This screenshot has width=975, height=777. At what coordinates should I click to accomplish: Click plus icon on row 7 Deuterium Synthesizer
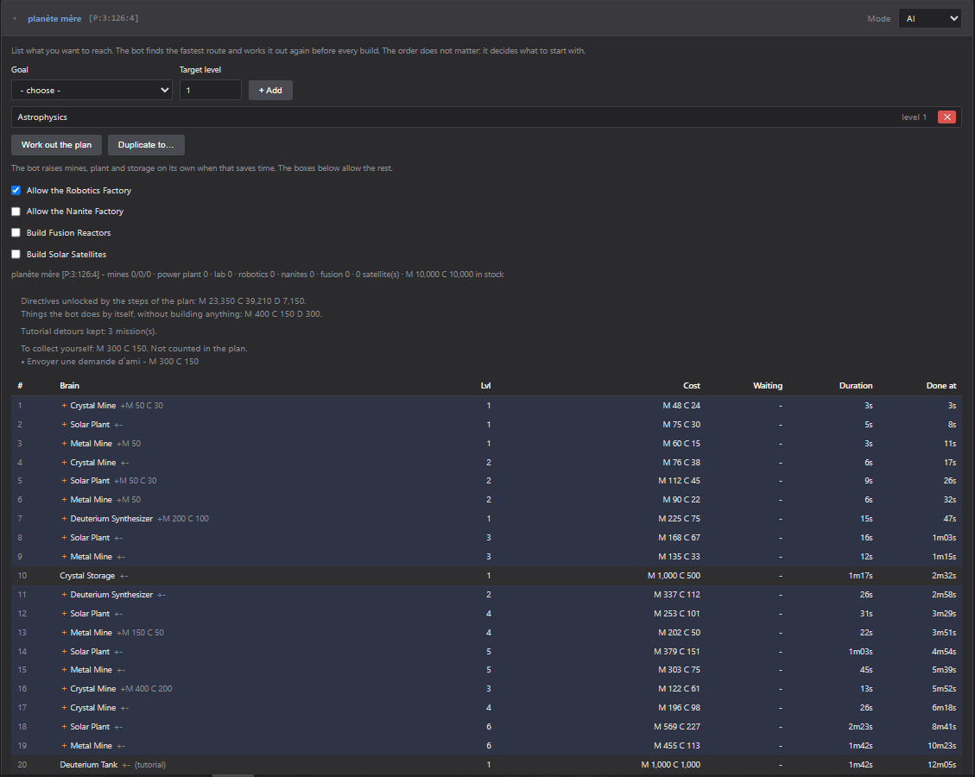64,518
